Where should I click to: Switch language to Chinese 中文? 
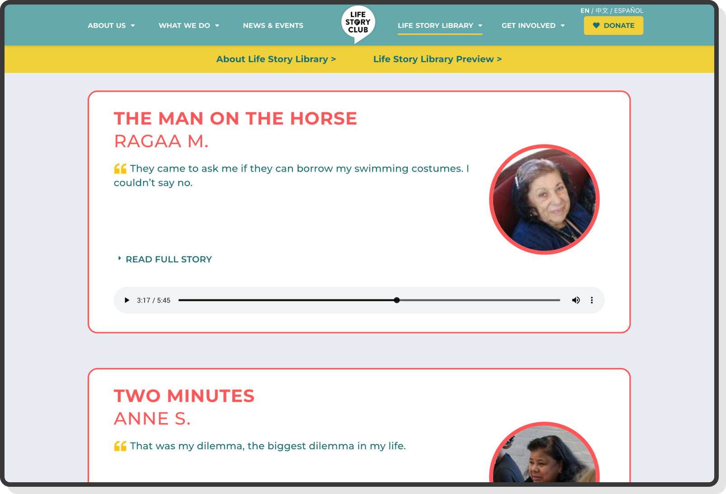601,10
